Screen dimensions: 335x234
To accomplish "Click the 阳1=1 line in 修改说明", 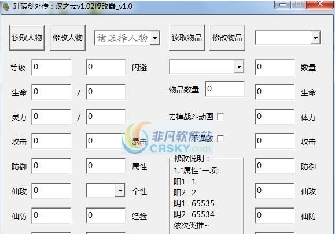I will point(185,181).
